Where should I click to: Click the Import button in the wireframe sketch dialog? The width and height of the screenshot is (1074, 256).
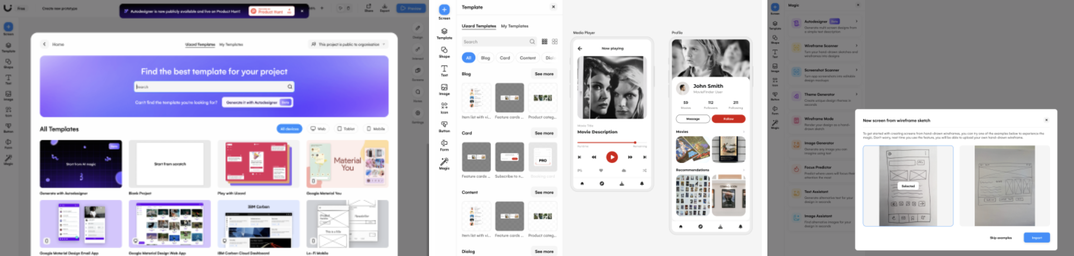1037,238
